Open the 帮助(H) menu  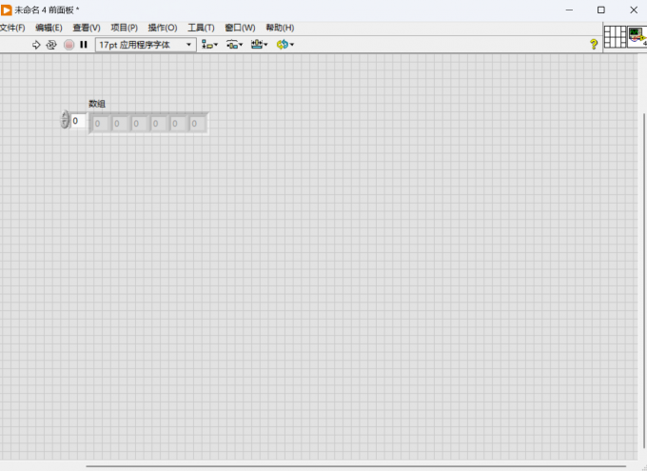(x=280, y=28)
